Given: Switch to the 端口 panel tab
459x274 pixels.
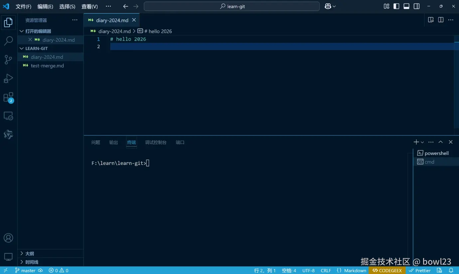Looking at the screenshot, I should coord(180,142).
